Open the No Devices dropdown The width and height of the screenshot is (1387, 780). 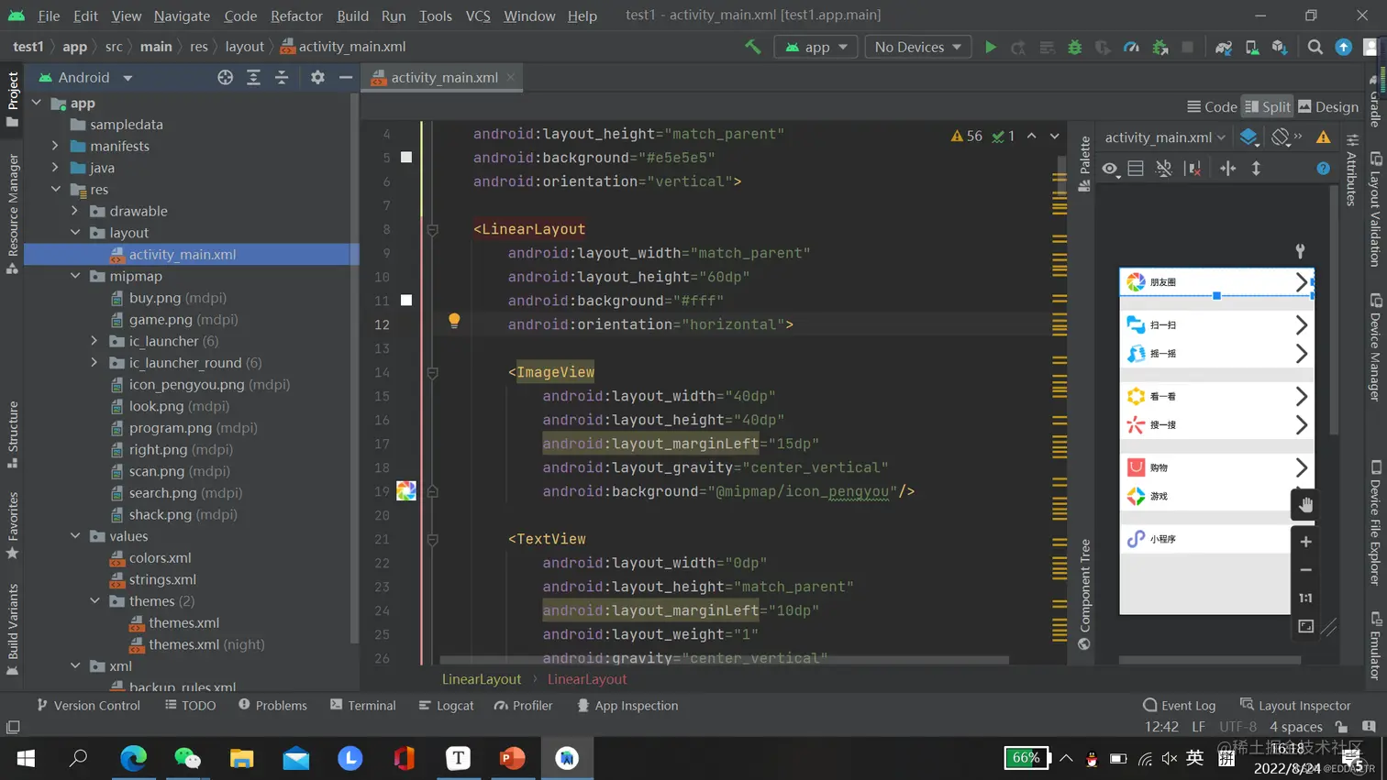918,47
